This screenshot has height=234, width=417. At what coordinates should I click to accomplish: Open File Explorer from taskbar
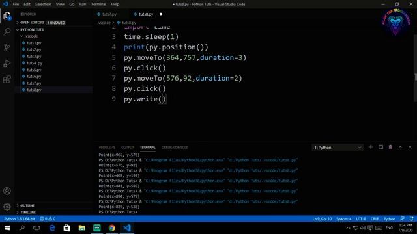[x=82, y=228]
